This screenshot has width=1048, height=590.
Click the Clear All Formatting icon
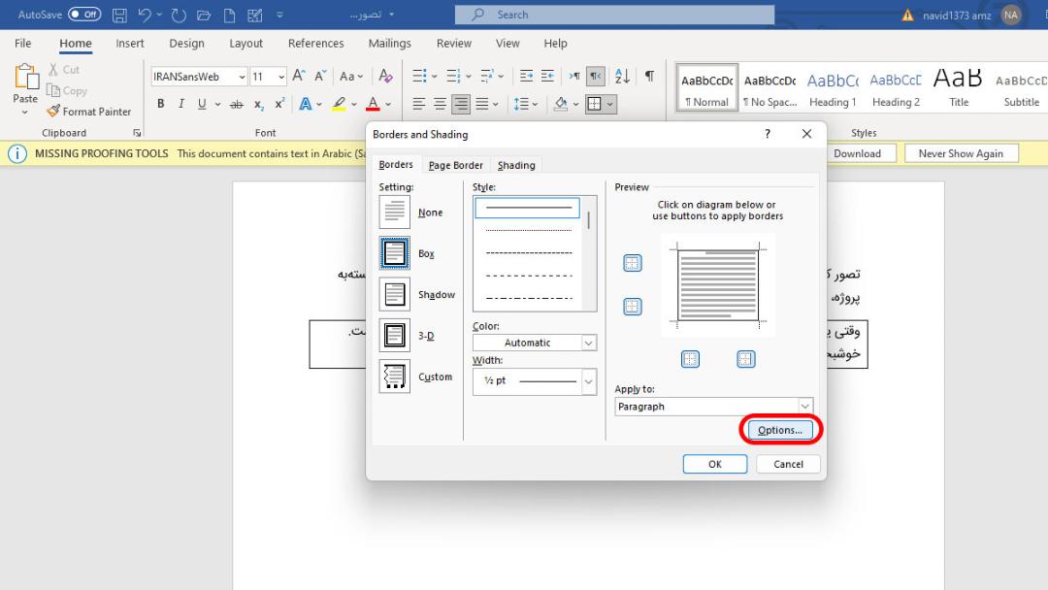pyautogui.click(x=385, y=76)
